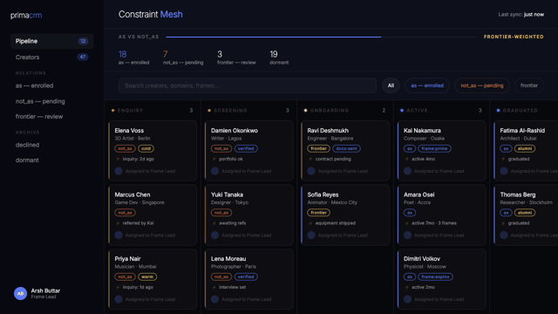Click Thomas Berg's name
The height and width of the screenshot is (314, 558).
pyautogui.click(x=518, y=195)
